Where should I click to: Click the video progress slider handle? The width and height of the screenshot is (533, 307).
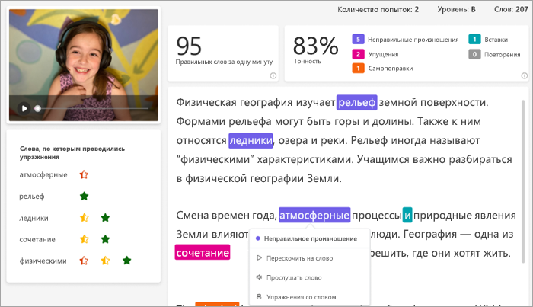click(x=38, y=108)
